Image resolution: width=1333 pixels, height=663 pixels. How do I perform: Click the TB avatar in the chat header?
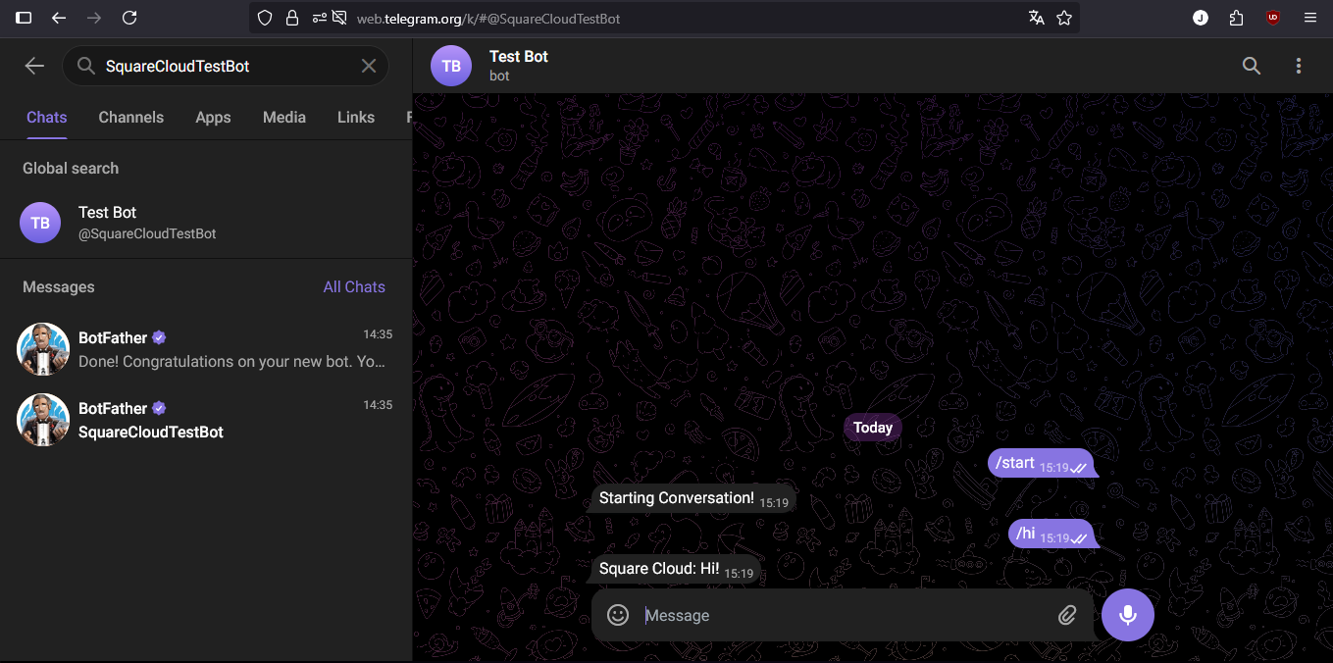[x=451, y=66]
